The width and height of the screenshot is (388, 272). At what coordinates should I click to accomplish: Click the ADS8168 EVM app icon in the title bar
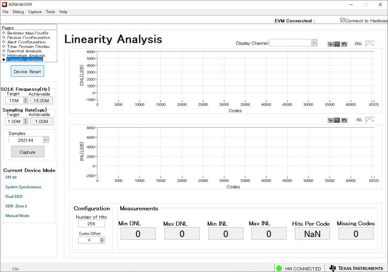(4, 4)
